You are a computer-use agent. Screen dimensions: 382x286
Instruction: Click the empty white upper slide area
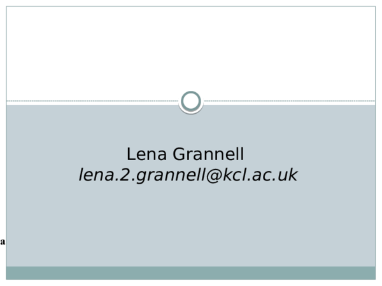(191, 51)
